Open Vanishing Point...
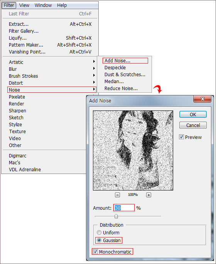This screenshot has height=264, width=216. [50, 52]
